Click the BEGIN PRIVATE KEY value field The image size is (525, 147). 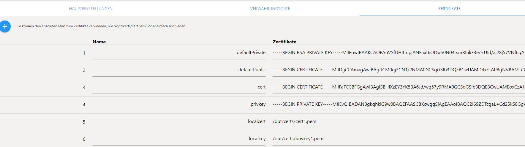[398, 105]
